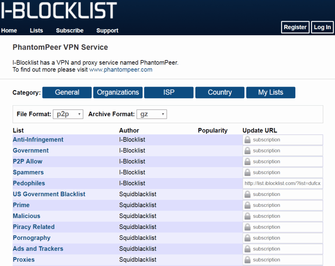335x266 pixels.
Task: Open the Piracy Related list link
Action: pos(34,227)
